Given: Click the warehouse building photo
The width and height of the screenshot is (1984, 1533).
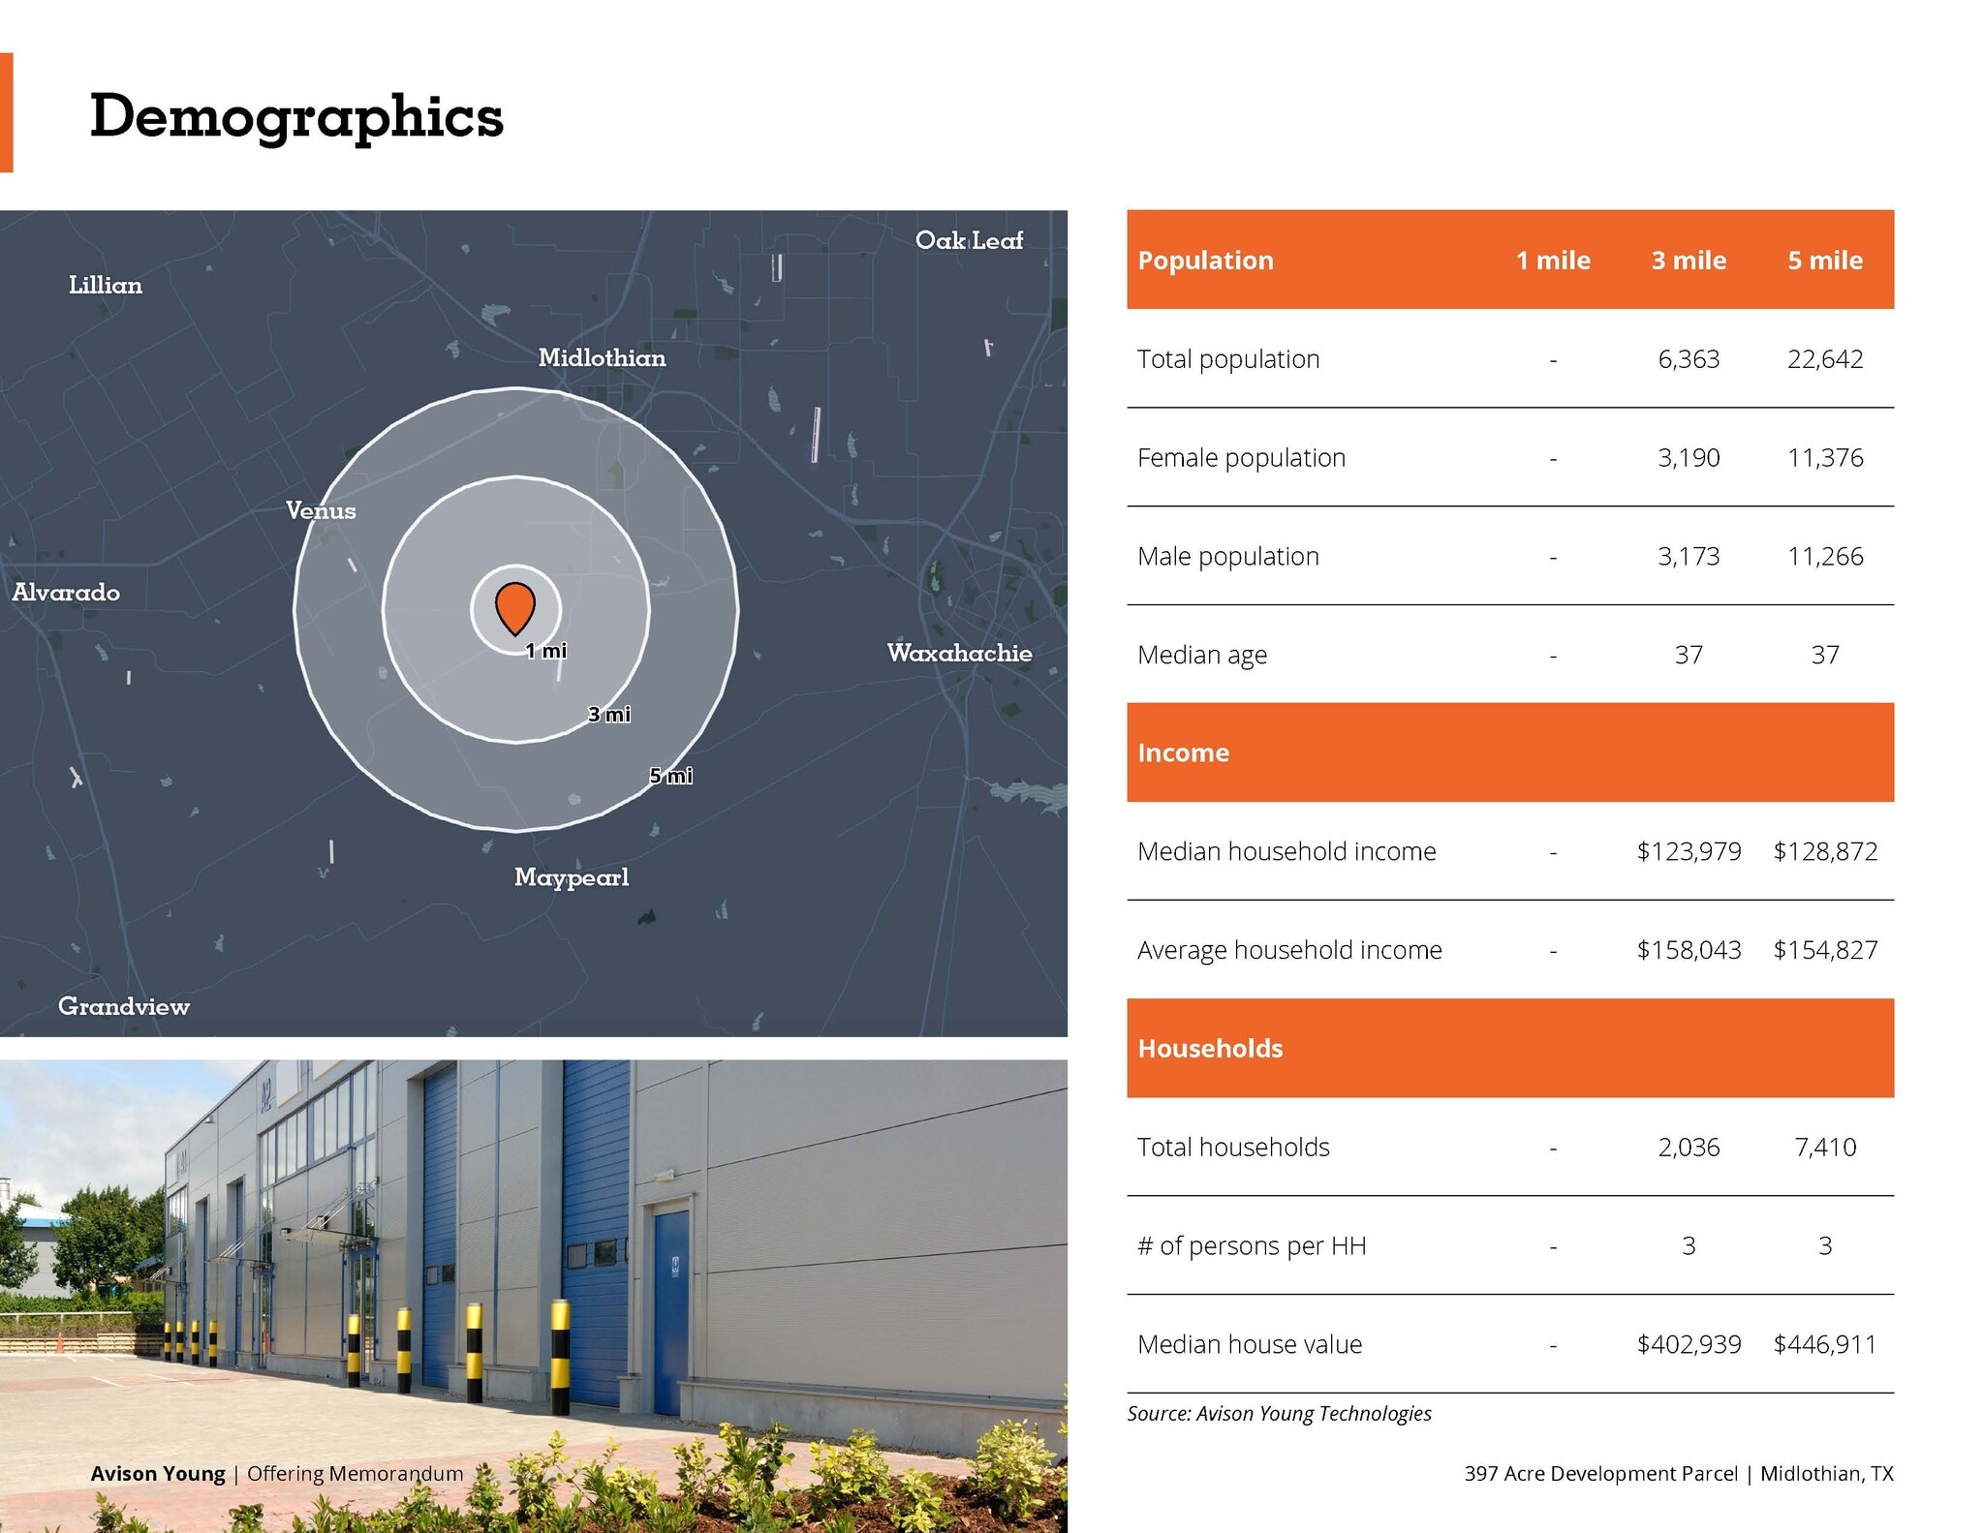Looking at the screenshot, I should (534, 1296).
